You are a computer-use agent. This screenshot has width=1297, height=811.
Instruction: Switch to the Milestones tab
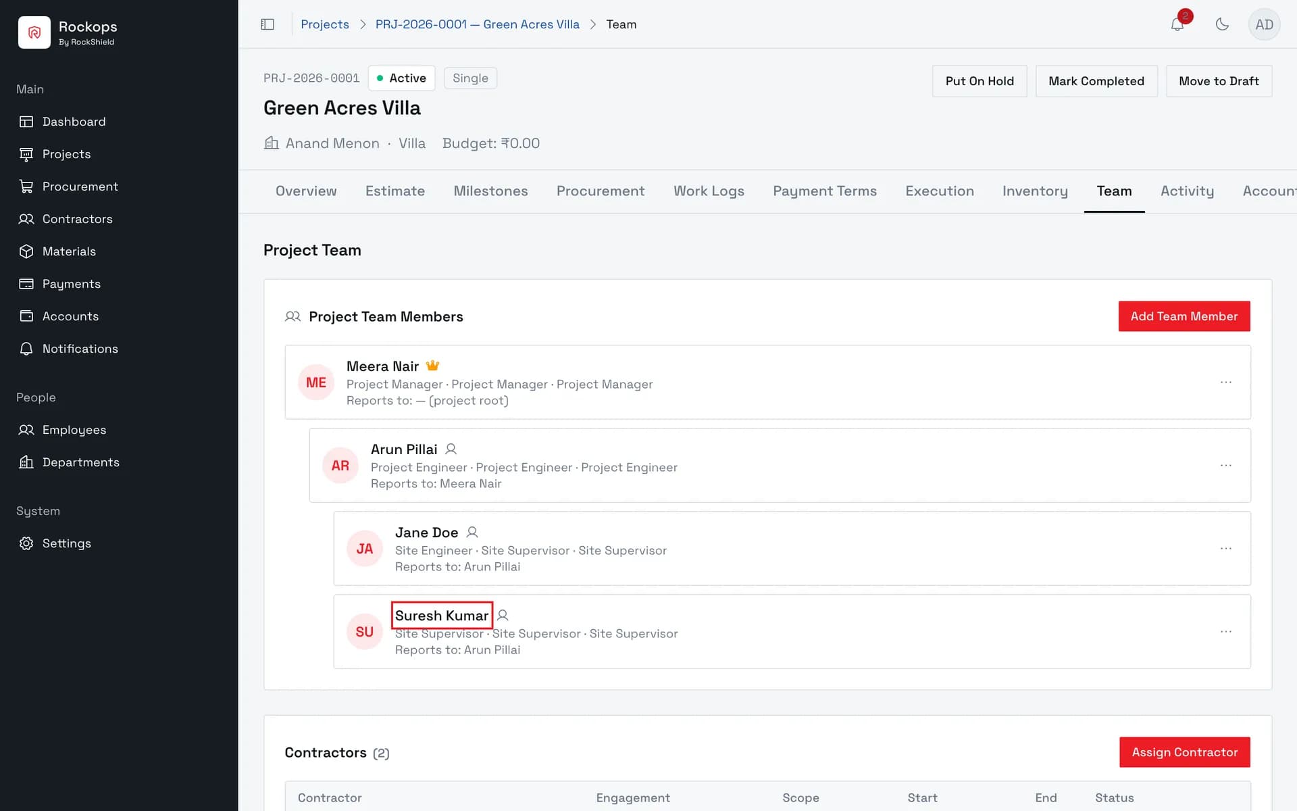coord(490,191)
